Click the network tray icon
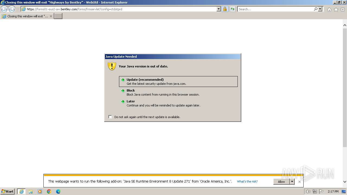Screen dimensions: 347x195 pos(315,191)
